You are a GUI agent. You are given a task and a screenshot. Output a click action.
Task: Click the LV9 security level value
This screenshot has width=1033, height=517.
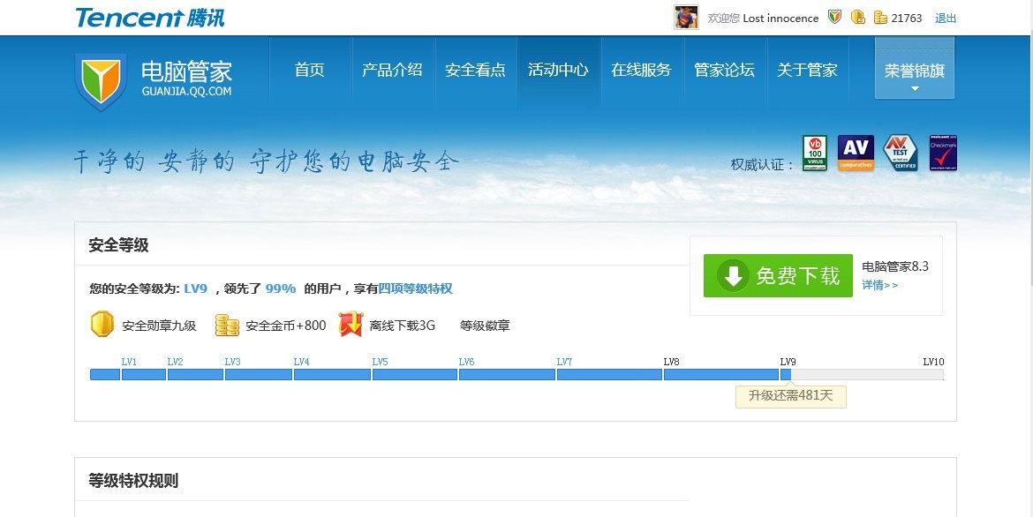coord(196,288)
